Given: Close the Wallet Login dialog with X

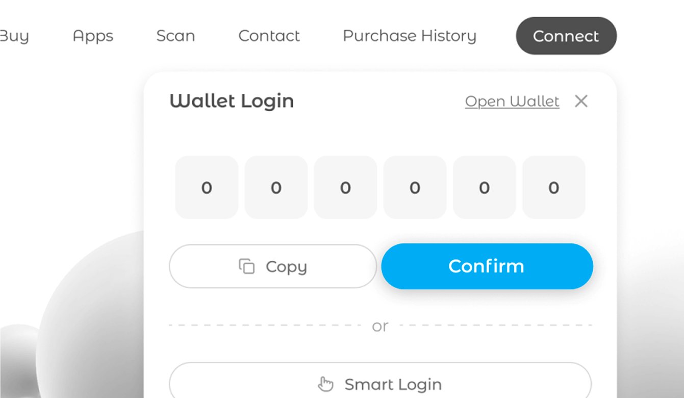Looking at the screenshot, I should click(x=581, y=101).
